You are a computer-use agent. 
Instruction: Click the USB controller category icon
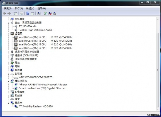pyautogui.click(x=12, y=52)
